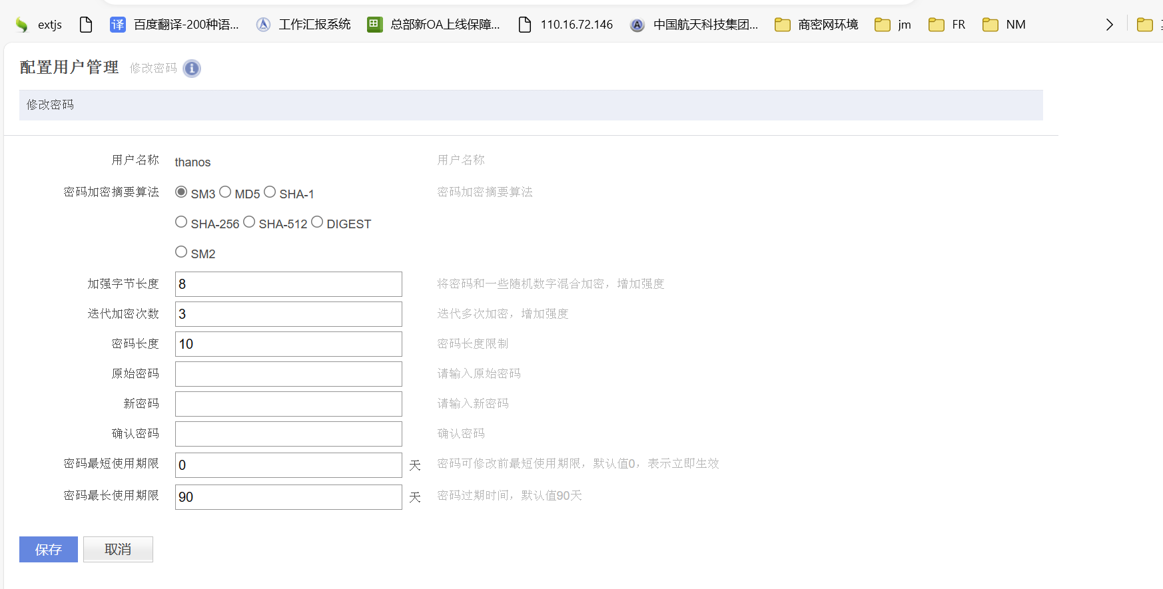Open the jm bookmarks folder
Viewport: 1163px width, 589px height.
click(x=893, y=25)
